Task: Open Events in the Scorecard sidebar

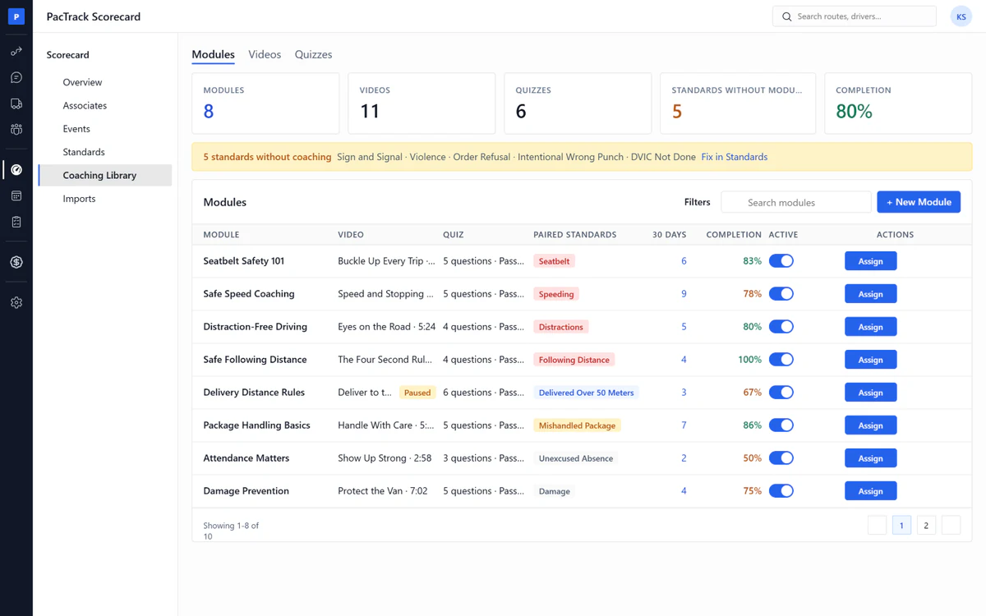Action: tap(105, 129)
